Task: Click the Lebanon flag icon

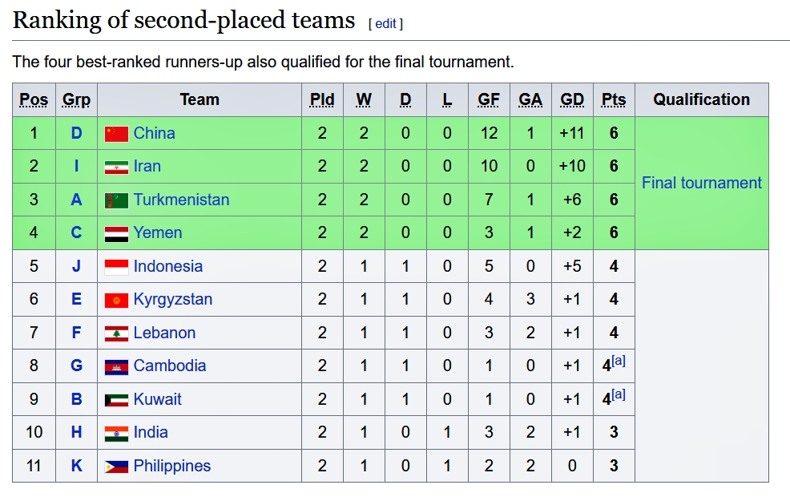Action: point(116,333)
